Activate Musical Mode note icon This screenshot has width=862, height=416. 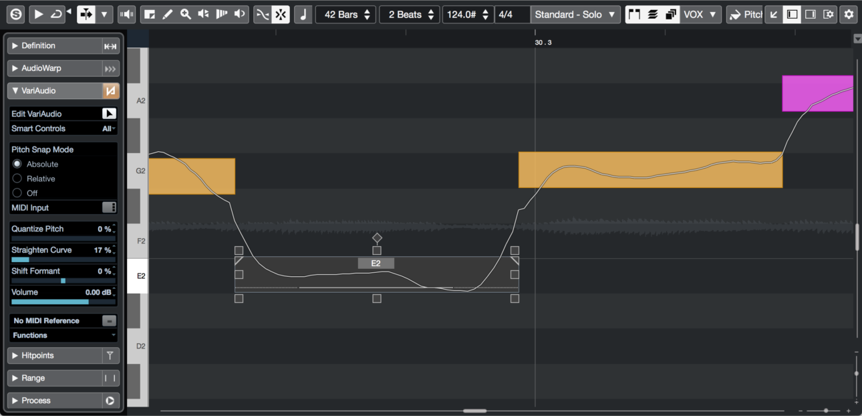tap(303, 14)
